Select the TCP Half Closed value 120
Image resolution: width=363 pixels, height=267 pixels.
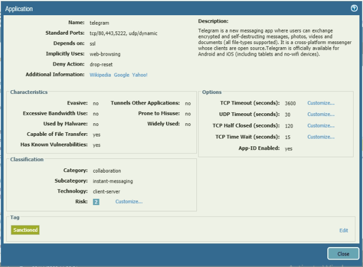click(289, 126)
